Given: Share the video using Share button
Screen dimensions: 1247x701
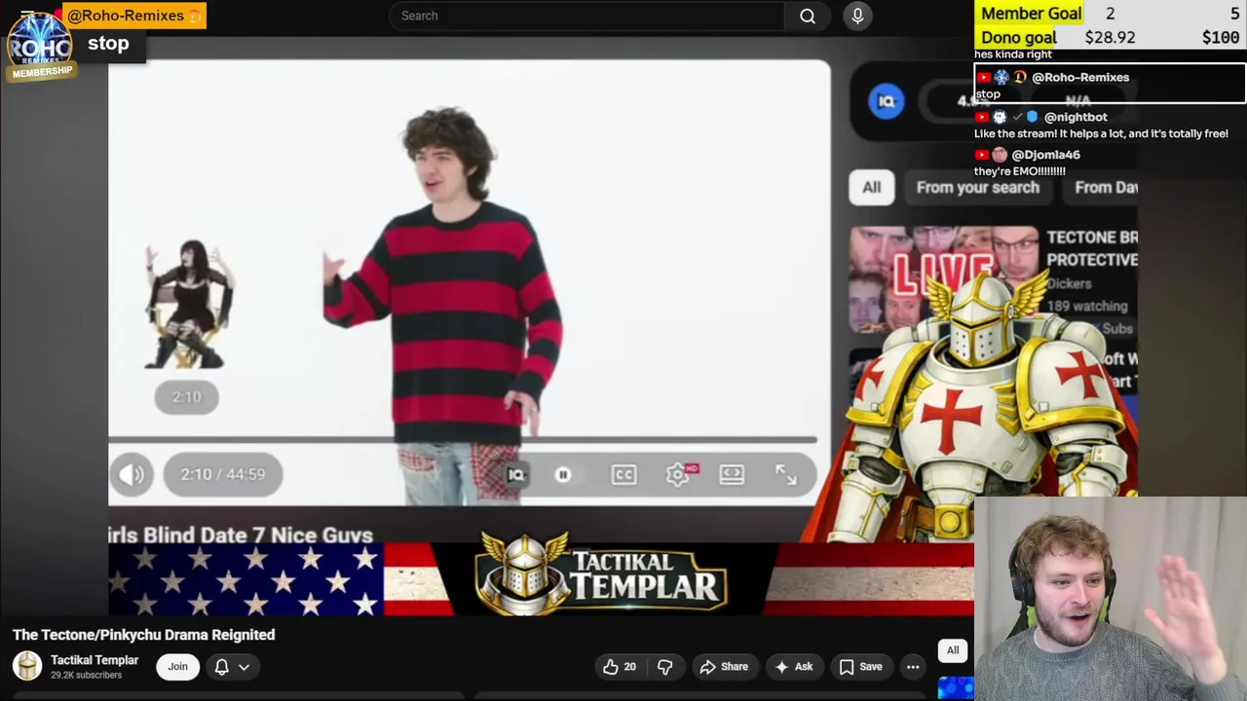Looking at the screenshot, I should (x=723, y=667).
